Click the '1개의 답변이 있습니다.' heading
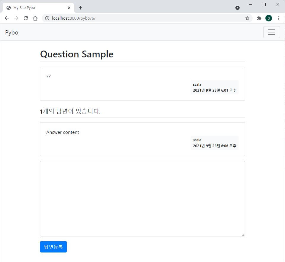 70,111
